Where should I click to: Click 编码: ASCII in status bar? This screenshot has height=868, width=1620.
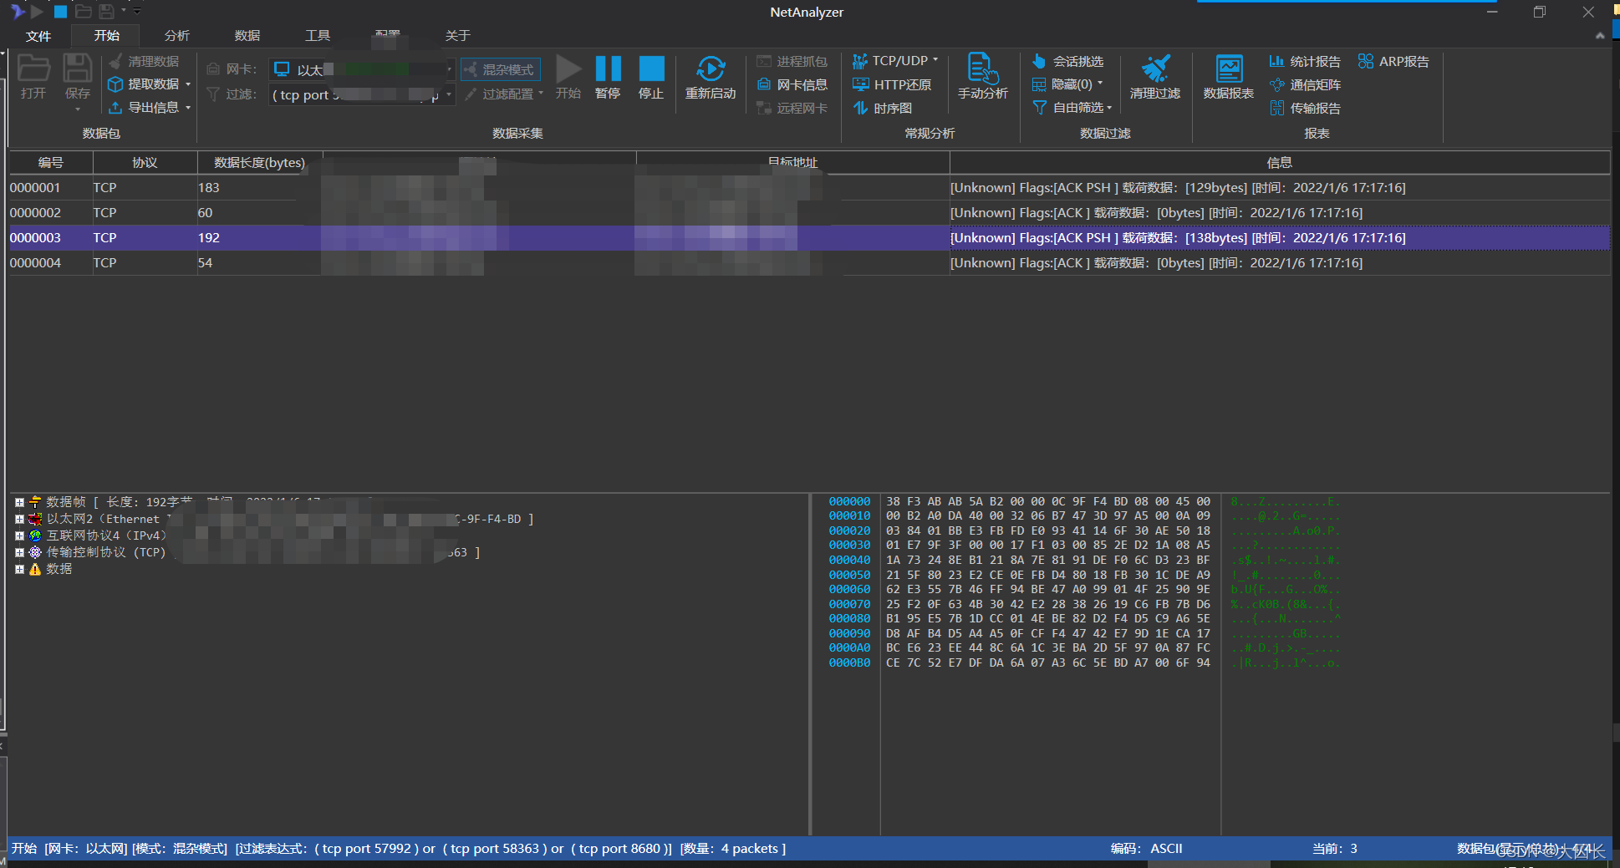coord(1146,848)
